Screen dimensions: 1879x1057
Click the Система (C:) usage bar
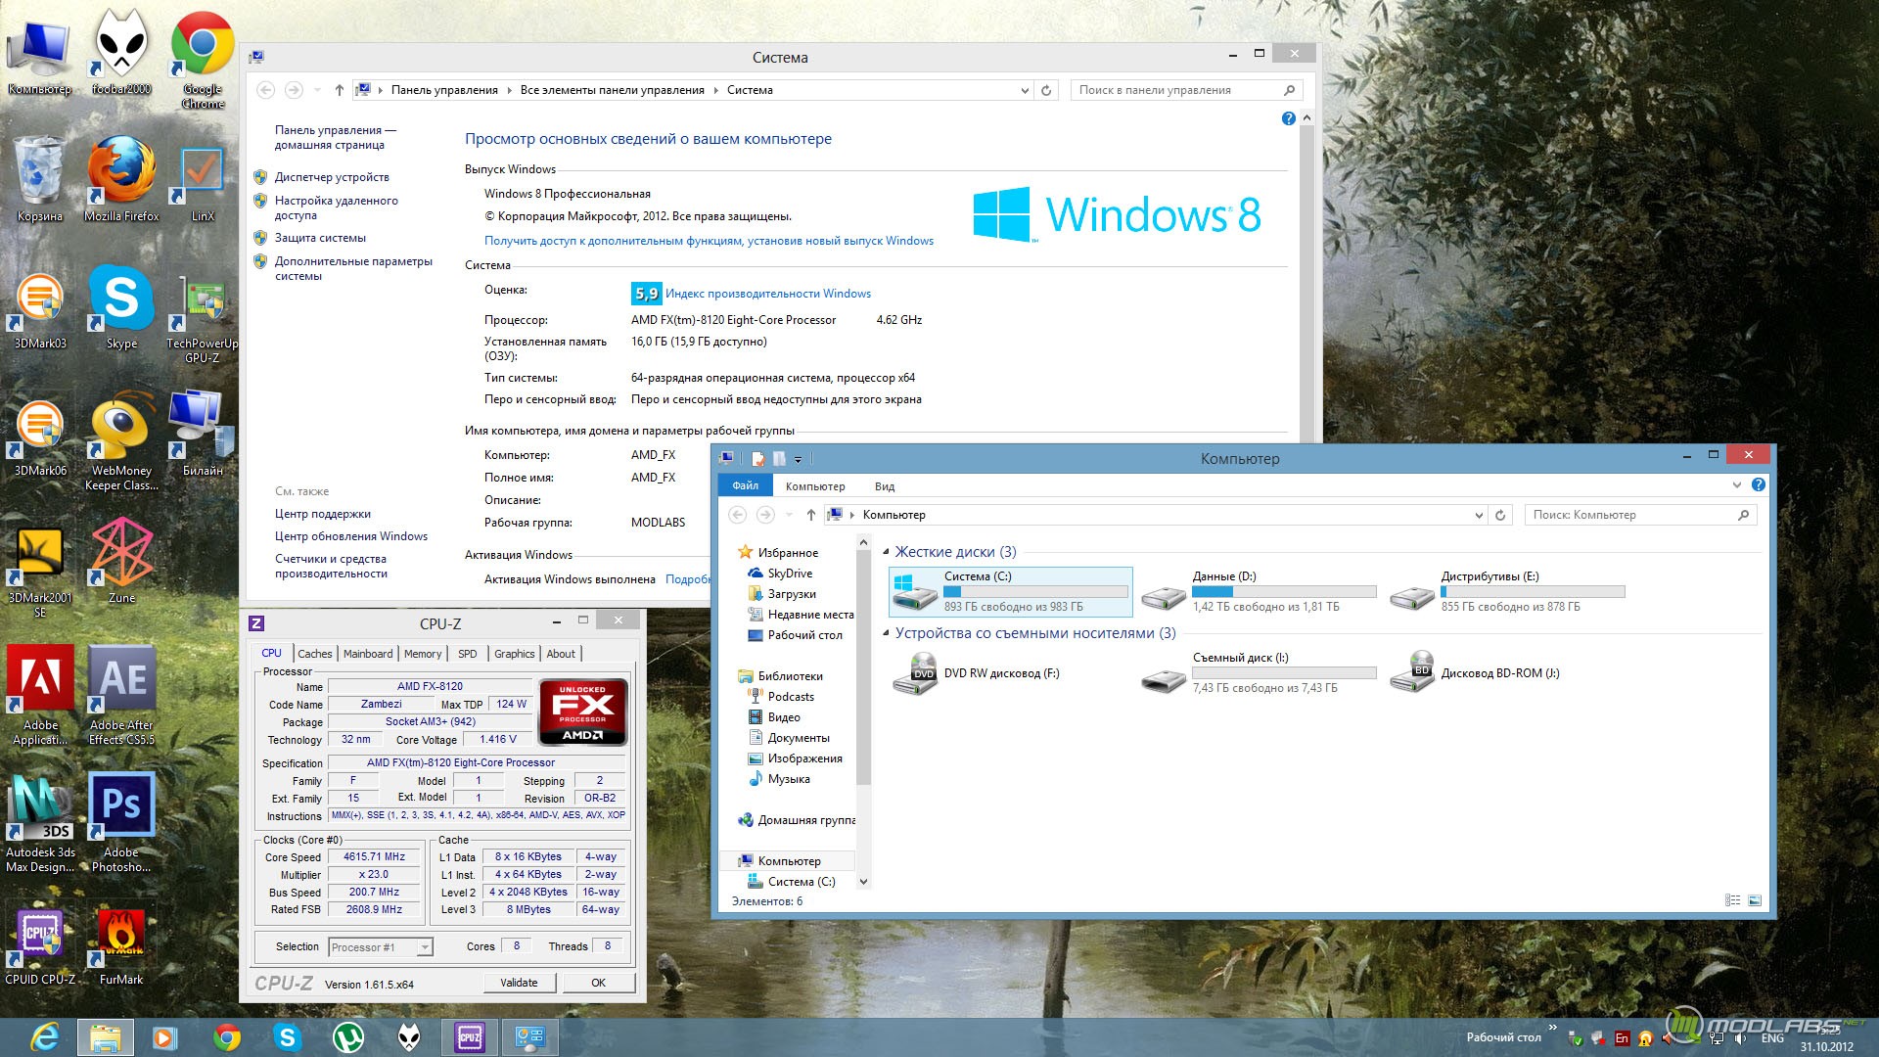point(1035,591)
